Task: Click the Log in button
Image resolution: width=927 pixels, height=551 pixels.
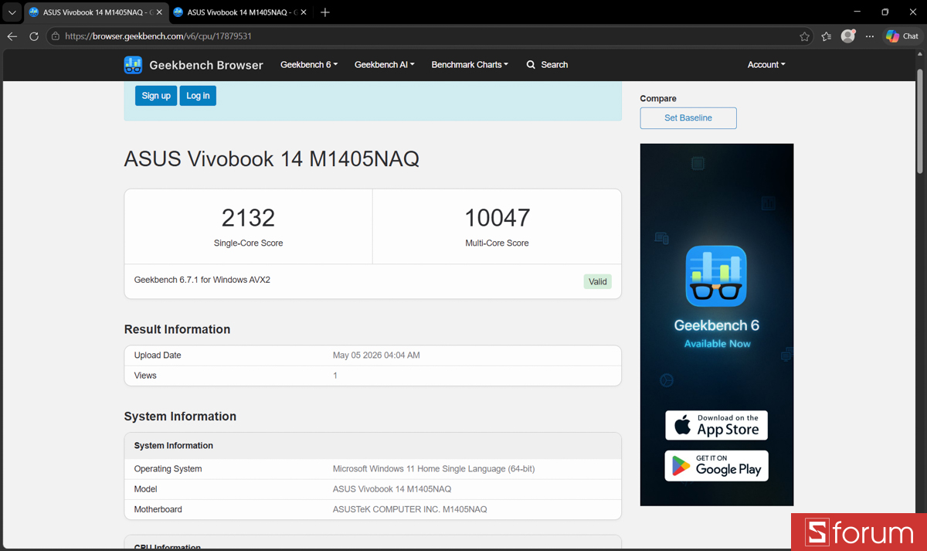Action: point(198,96)
